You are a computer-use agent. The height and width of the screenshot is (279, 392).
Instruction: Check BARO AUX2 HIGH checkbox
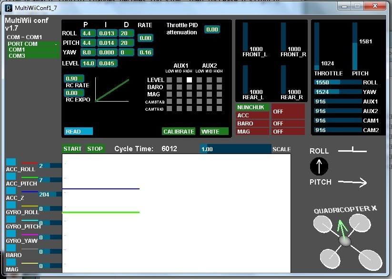[219, 87]
